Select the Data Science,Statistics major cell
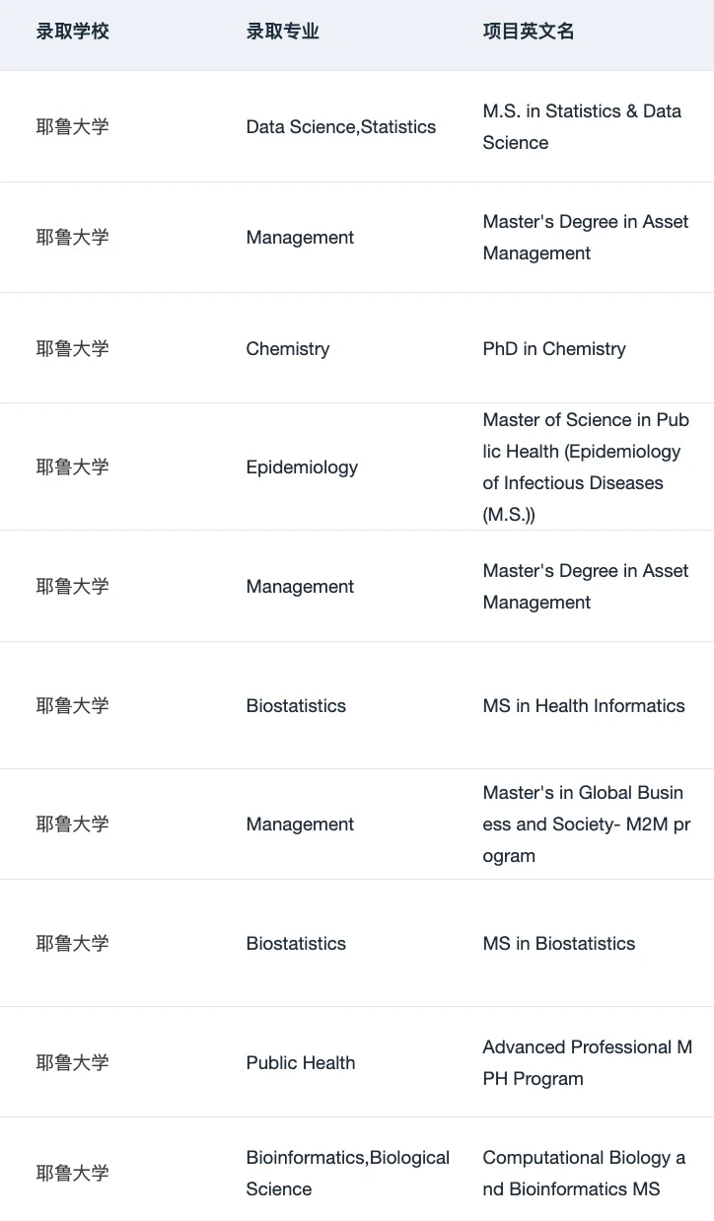714x1221 pixels. coord(341,127)
